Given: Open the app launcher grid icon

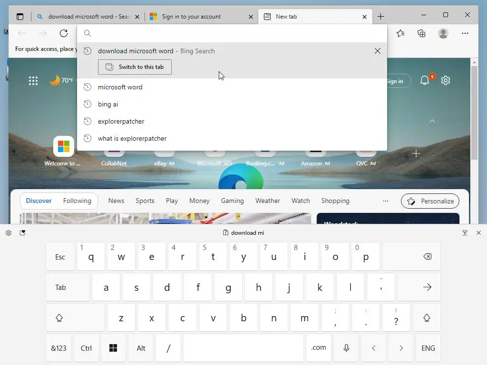Looking at the screenshot, I should point(33,81).
